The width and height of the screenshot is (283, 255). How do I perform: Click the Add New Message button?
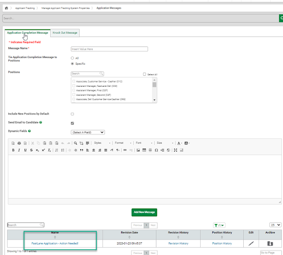pyautogui.click(x=144, y=212)
